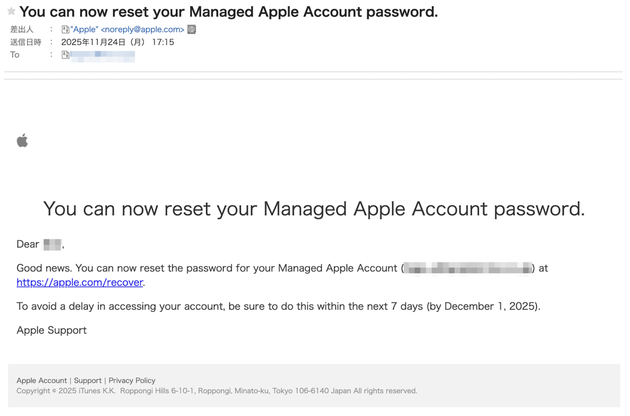This screenshot has width=630, height=416.
Task: Open the Privacy Policy footer link
Action: 132,380
